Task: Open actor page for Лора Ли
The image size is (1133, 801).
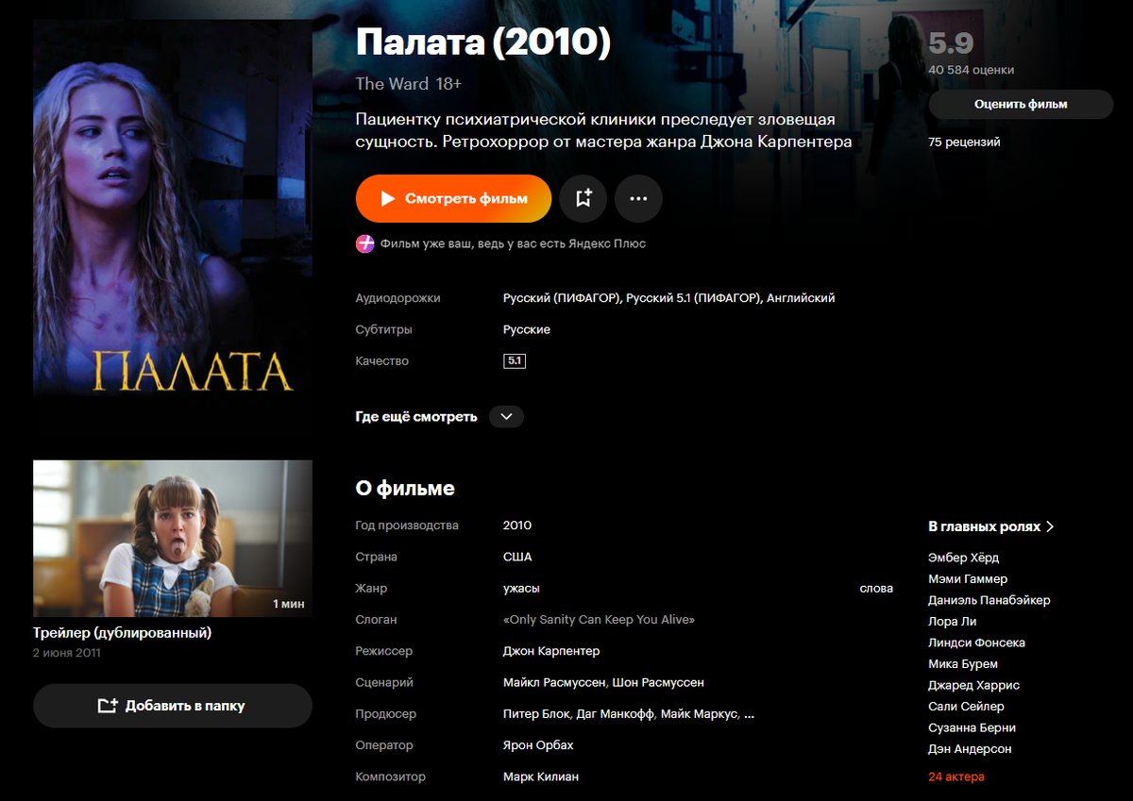Action: [953, 622]
